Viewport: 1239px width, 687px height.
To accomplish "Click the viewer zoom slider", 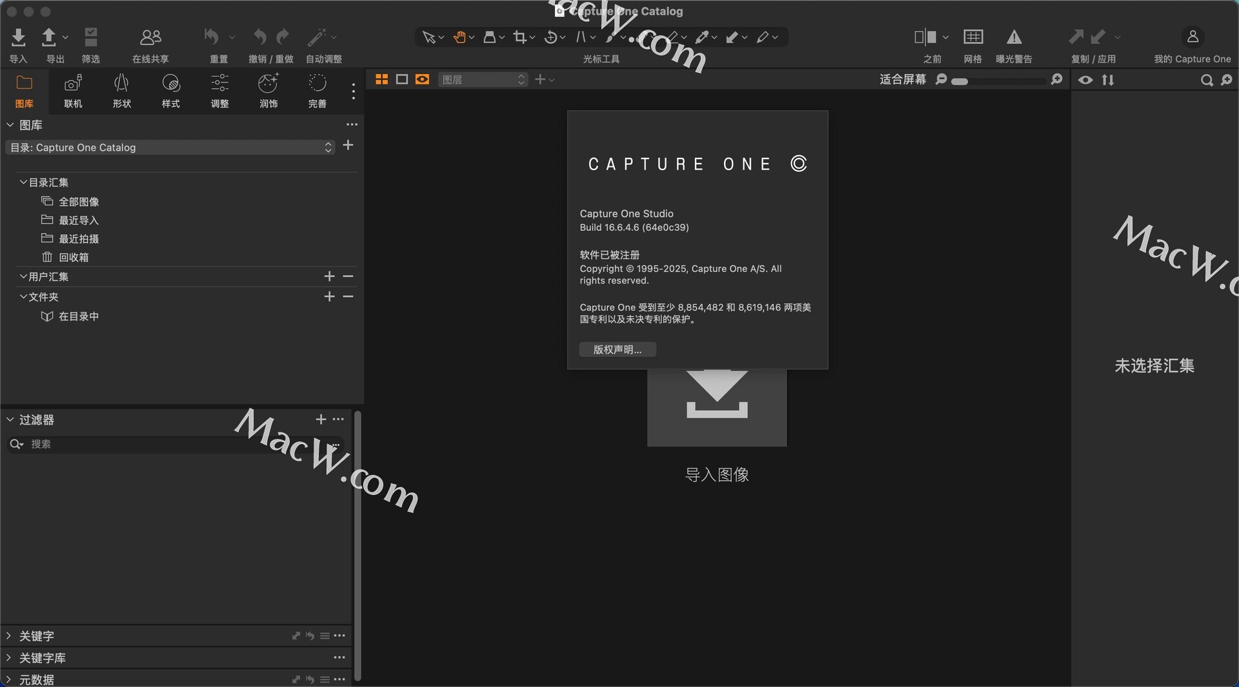I will pos(999,81).
